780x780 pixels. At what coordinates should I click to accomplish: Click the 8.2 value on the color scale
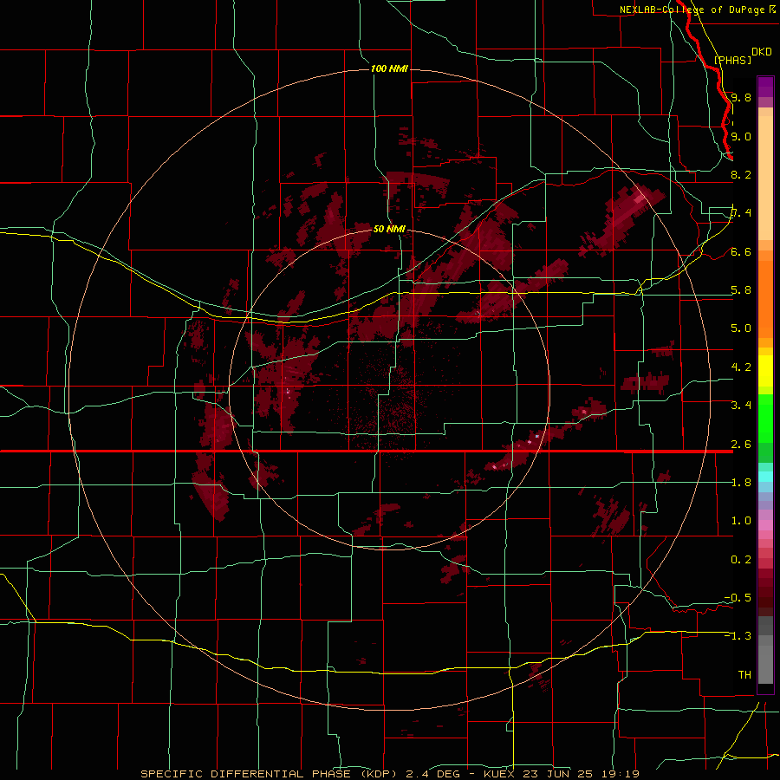pos(741,174)
